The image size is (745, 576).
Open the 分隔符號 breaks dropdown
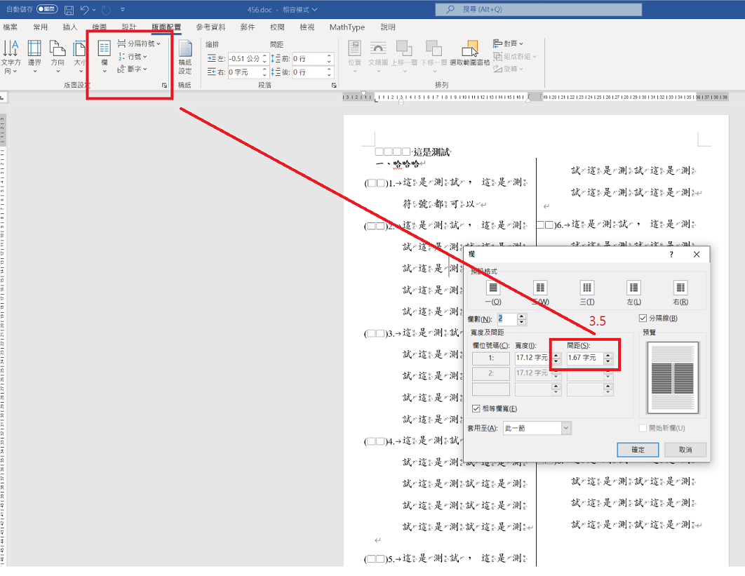click(x=139, y=43)
